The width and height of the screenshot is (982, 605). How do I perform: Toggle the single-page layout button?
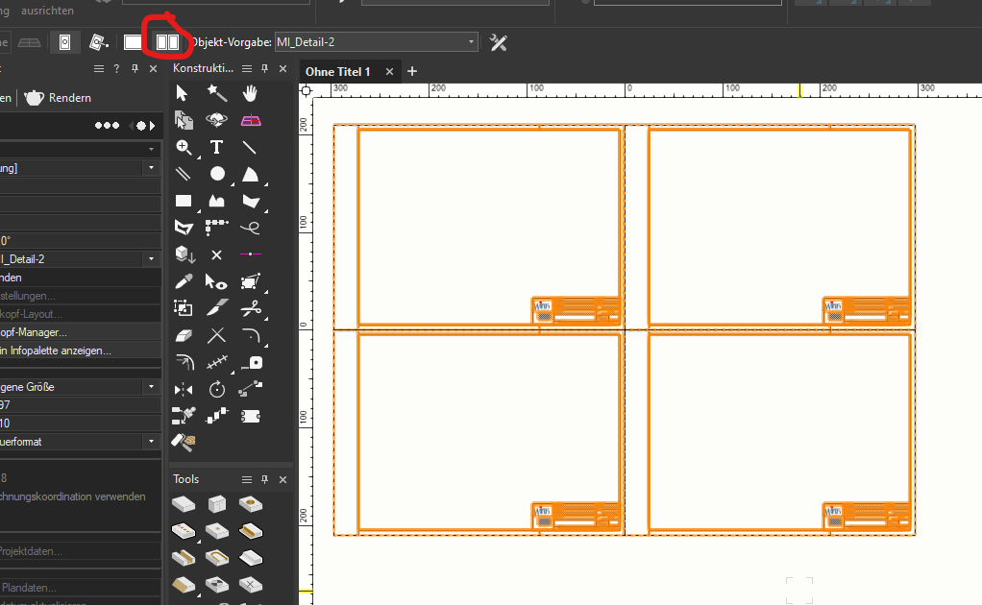pos(134,41)
